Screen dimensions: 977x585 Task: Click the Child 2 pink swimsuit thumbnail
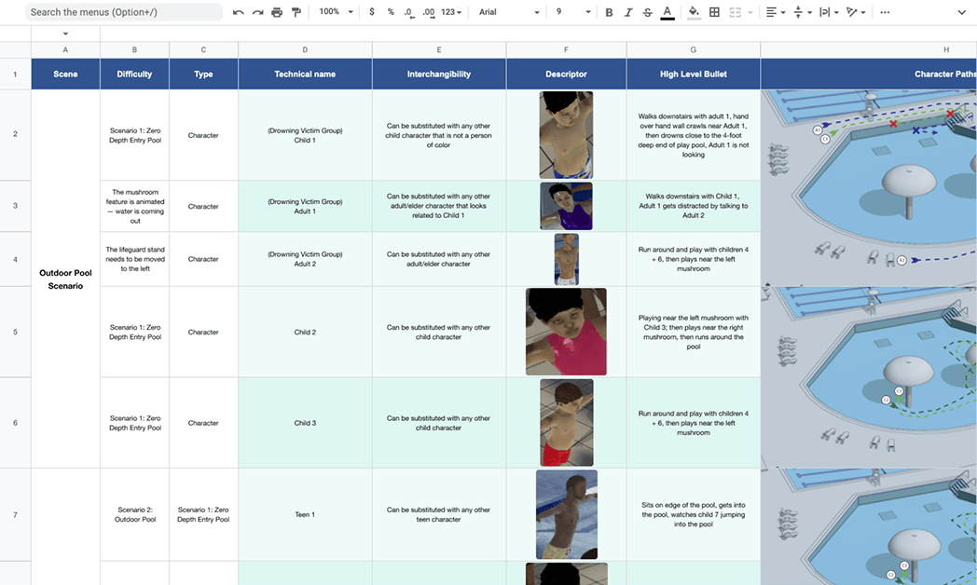click(x=566, y=332)
